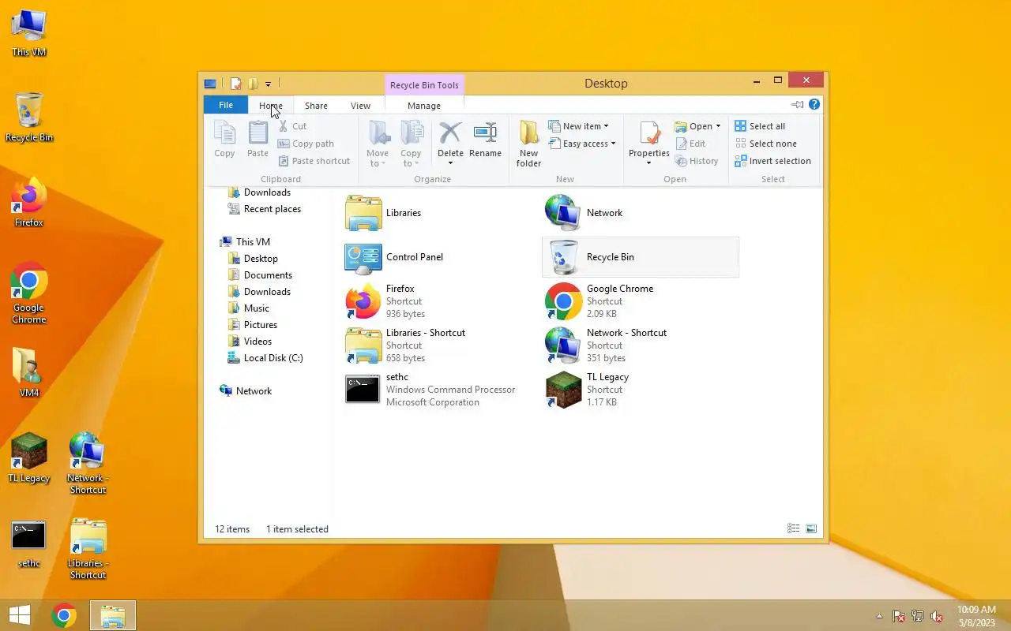Image resolution: width=1011 pixels, height=631 pixels.
Task: Switch to the Home ribbon tab
Action: pyautogui.click(x=270, y=105)
